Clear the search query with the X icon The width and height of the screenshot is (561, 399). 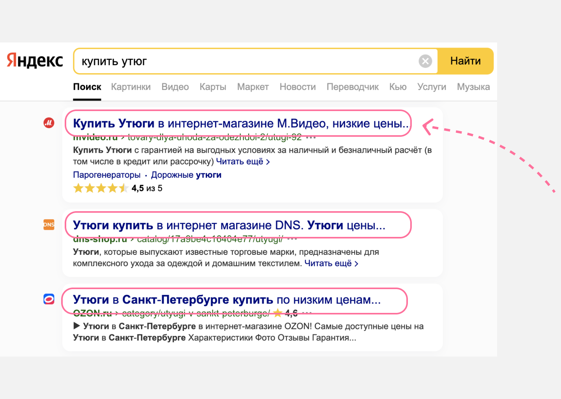click(425, 61)
